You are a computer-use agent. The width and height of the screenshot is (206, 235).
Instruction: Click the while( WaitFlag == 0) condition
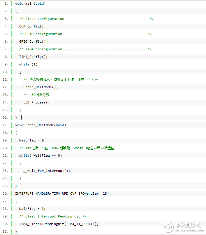[41, 155]
